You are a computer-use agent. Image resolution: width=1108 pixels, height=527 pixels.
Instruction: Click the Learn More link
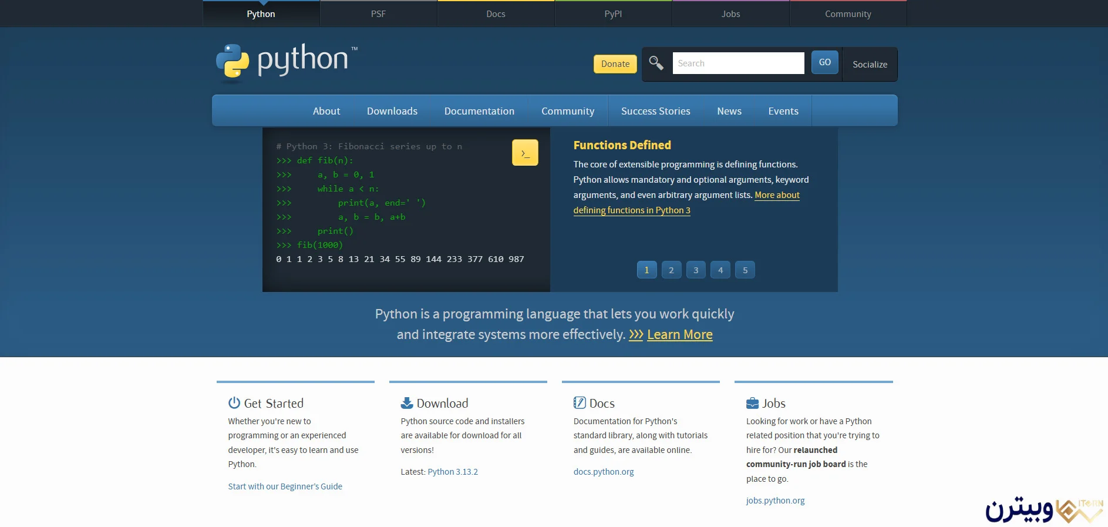[x=680, y=334]
